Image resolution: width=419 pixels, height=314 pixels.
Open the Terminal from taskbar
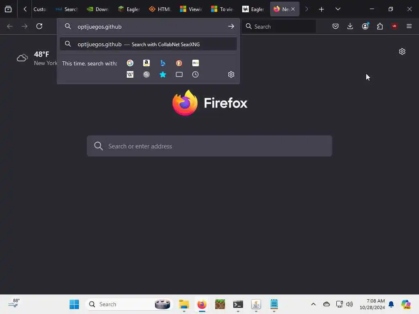[238, 304]
